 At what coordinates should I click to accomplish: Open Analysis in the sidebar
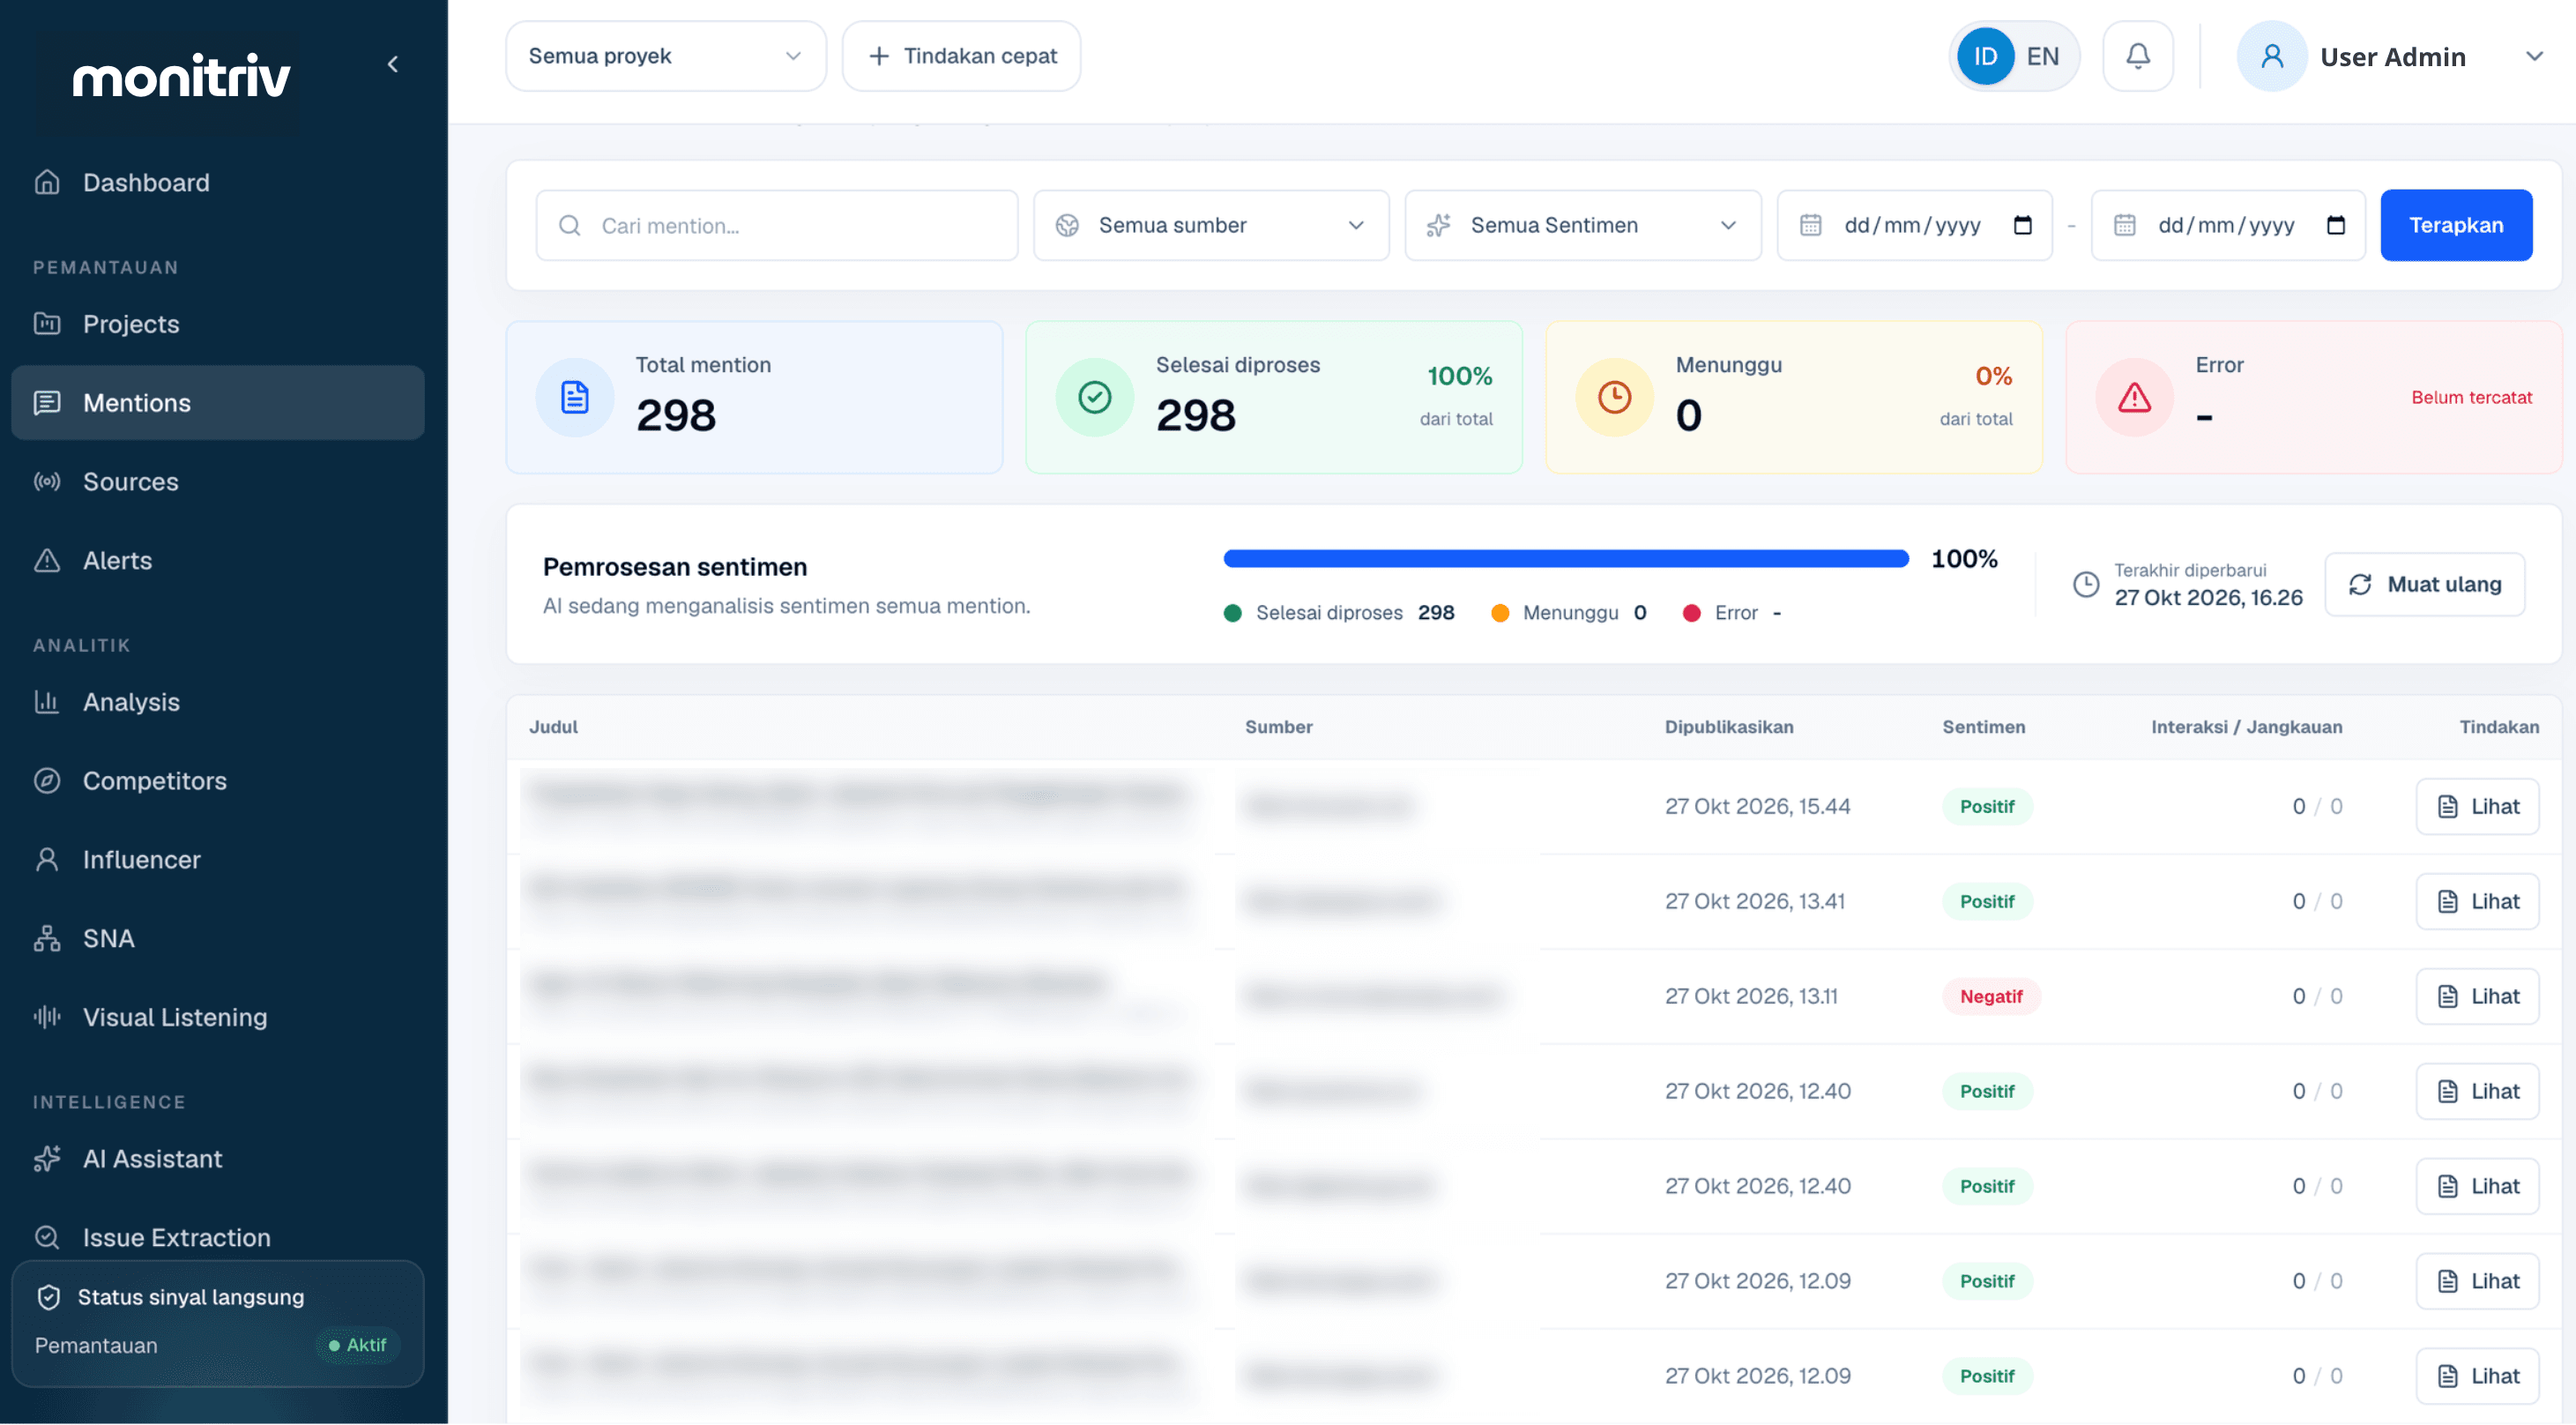[x=218, y=702]
